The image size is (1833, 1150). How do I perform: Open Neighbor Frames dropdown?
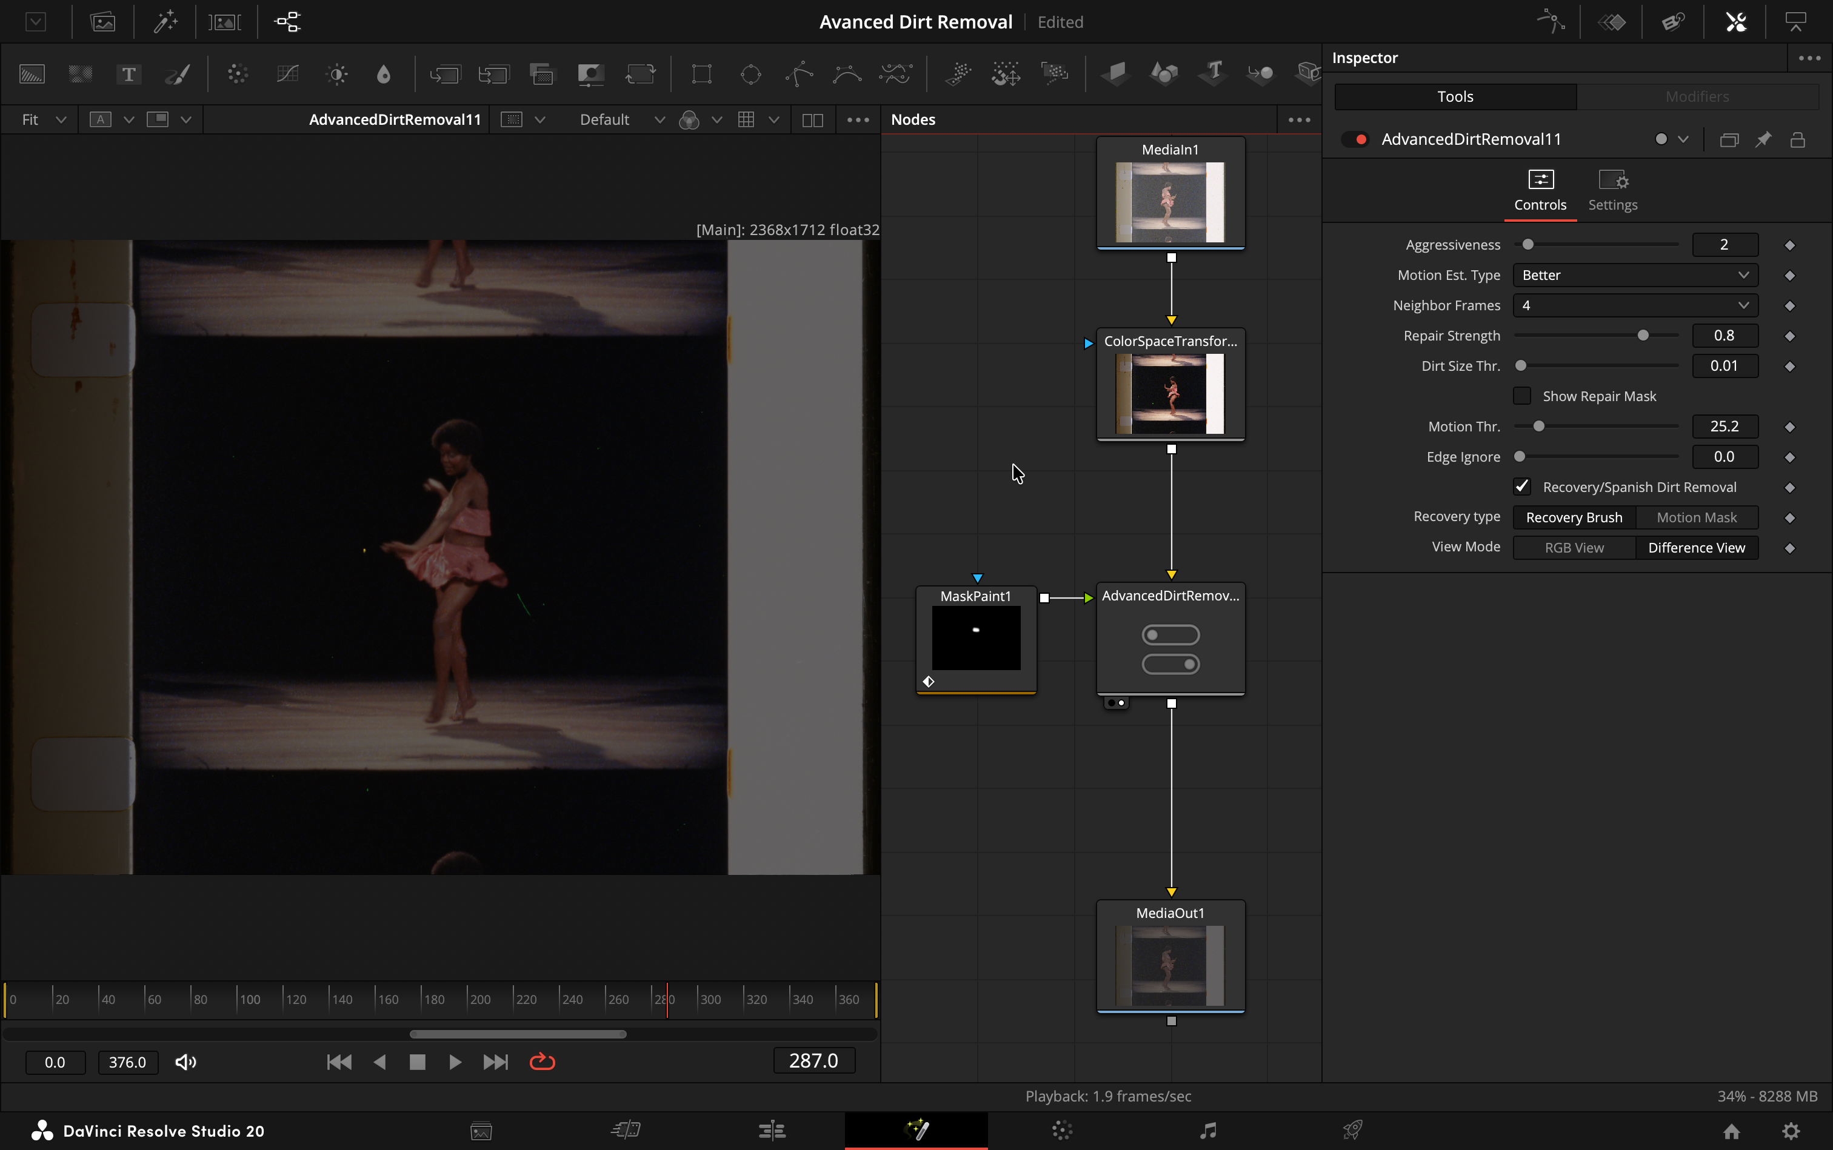1634,305
